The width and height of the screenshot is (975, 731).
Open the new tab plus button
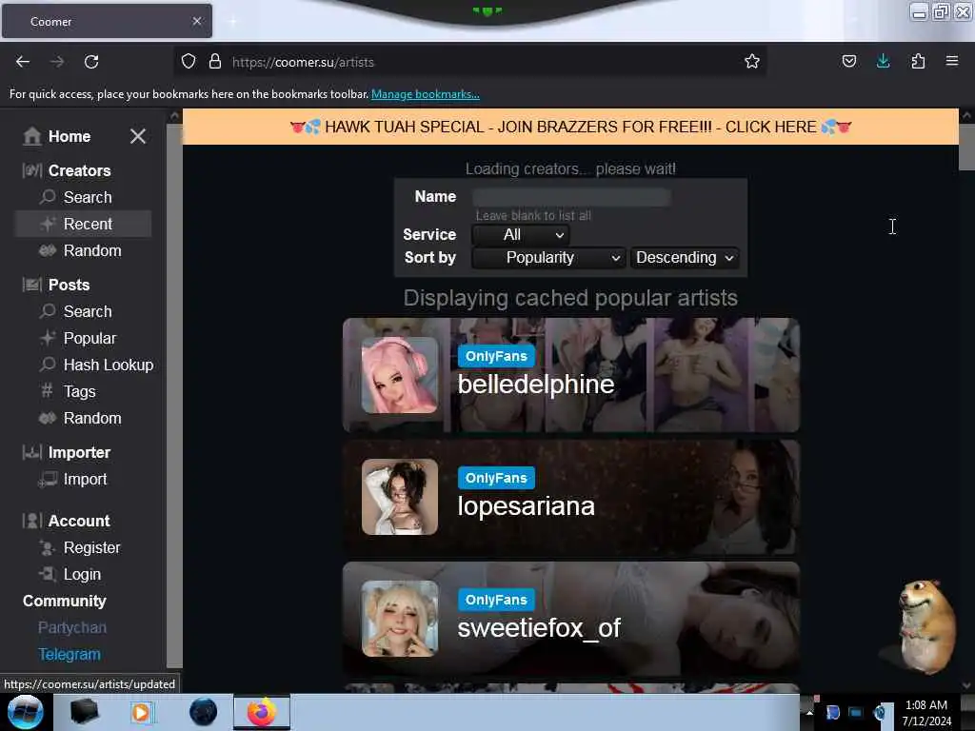tap(232, 22)
